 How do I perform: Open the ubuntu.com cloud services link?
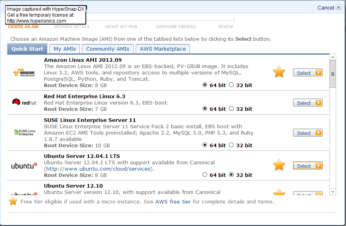pyautogui.click(x=98, y=169)
